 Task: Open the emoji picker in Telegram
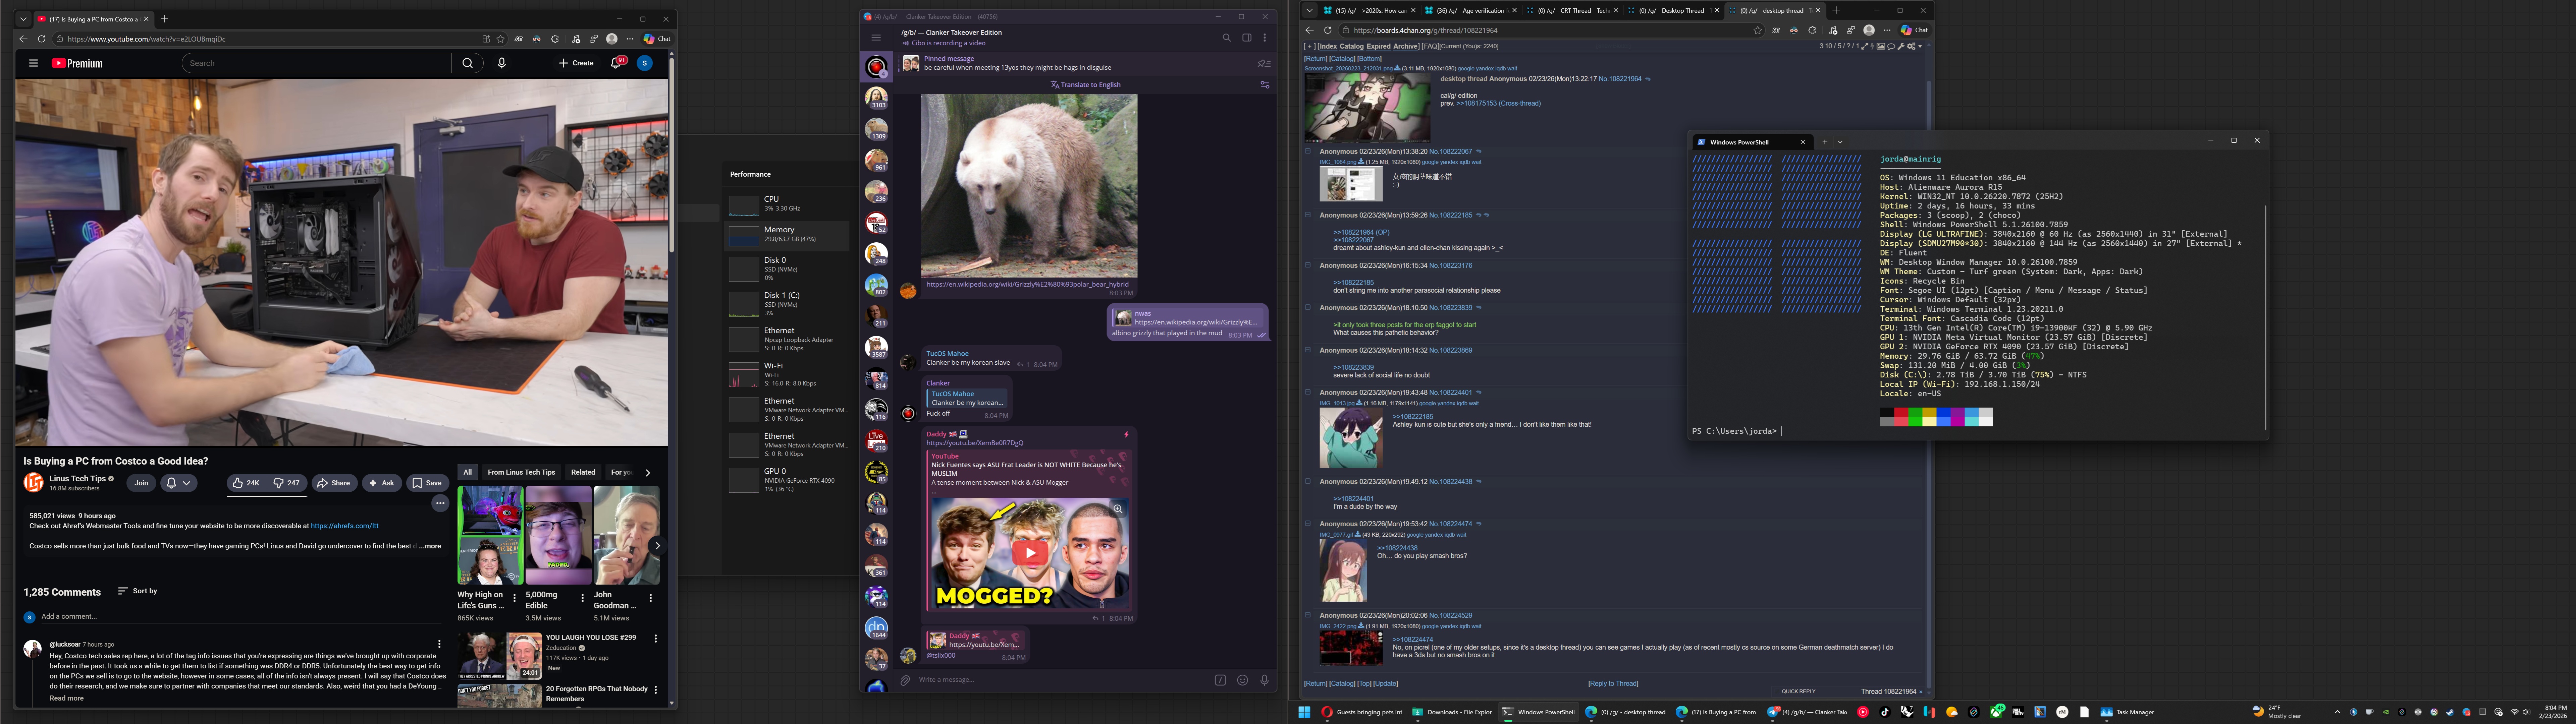click(x=1242, y=680)
